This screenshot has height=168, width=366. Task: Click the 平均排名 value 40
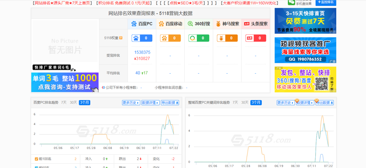coord(138,73)
